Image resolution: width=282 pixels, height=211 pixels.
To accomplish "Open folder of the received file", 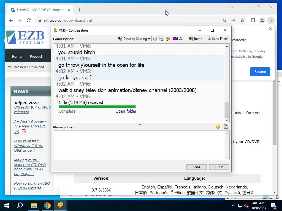I will click(x=126, y=111).
